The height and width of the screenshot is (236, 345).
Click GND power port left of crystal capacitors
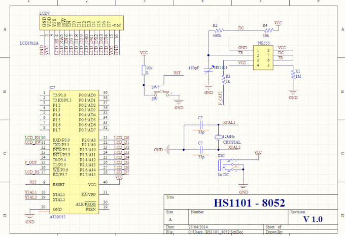161,150
